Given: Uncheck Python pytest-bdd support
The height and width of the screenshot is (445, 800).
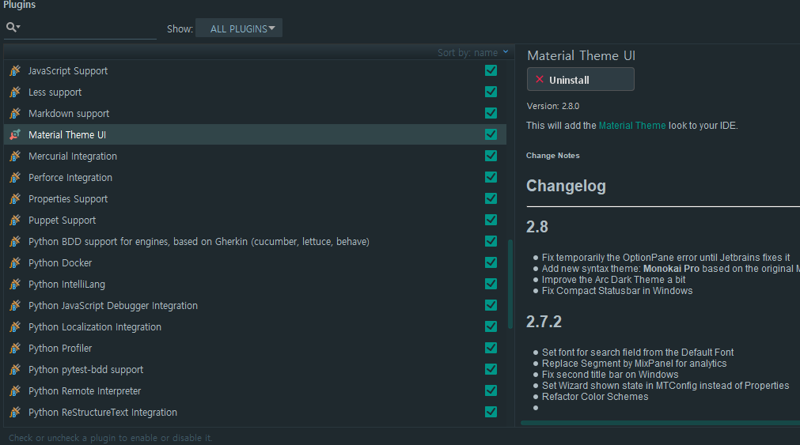Looking at the screenshot, I should (x=491, y=370).
